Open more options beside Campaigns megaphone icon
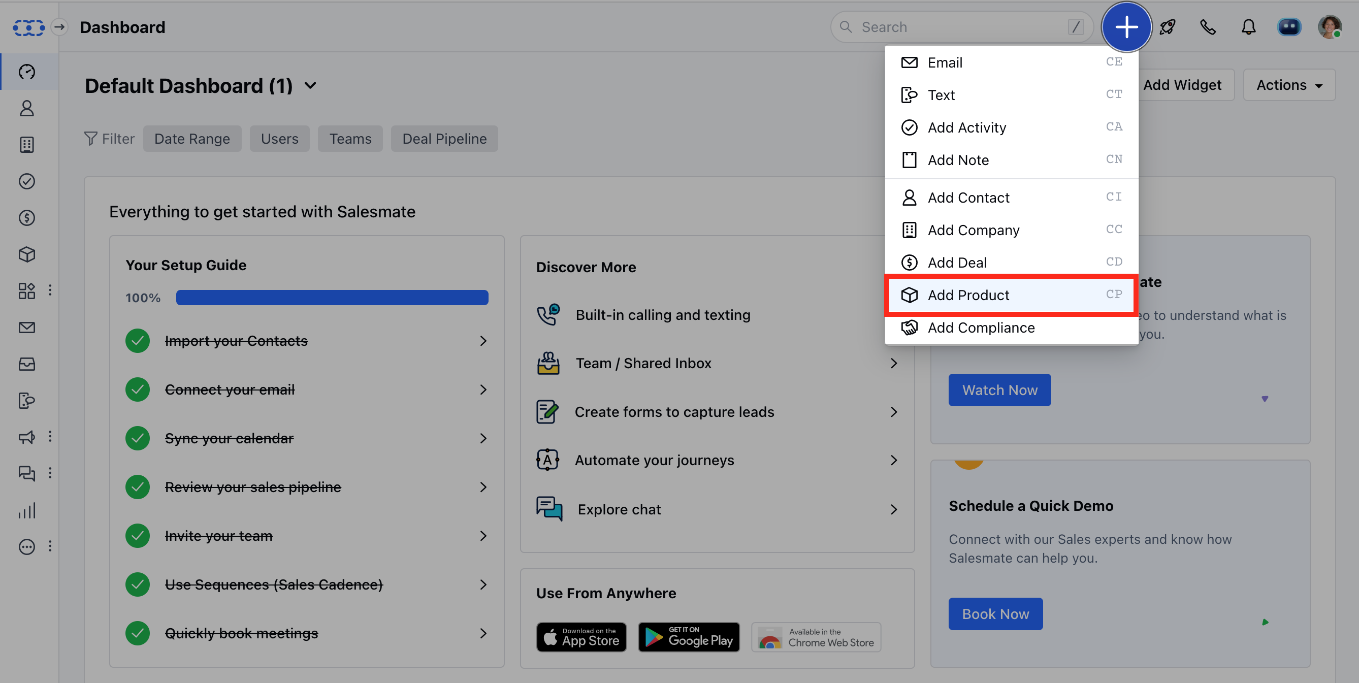Viewport: 1359px width, 683px height. coord(50,437)
